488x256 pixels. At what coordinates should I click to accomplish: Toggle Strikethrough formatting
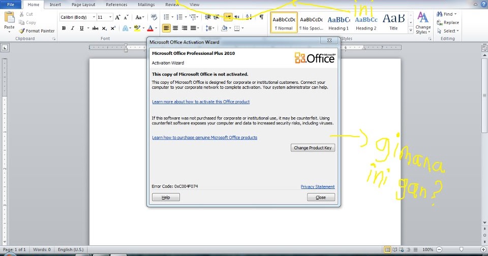click(95, 28)
